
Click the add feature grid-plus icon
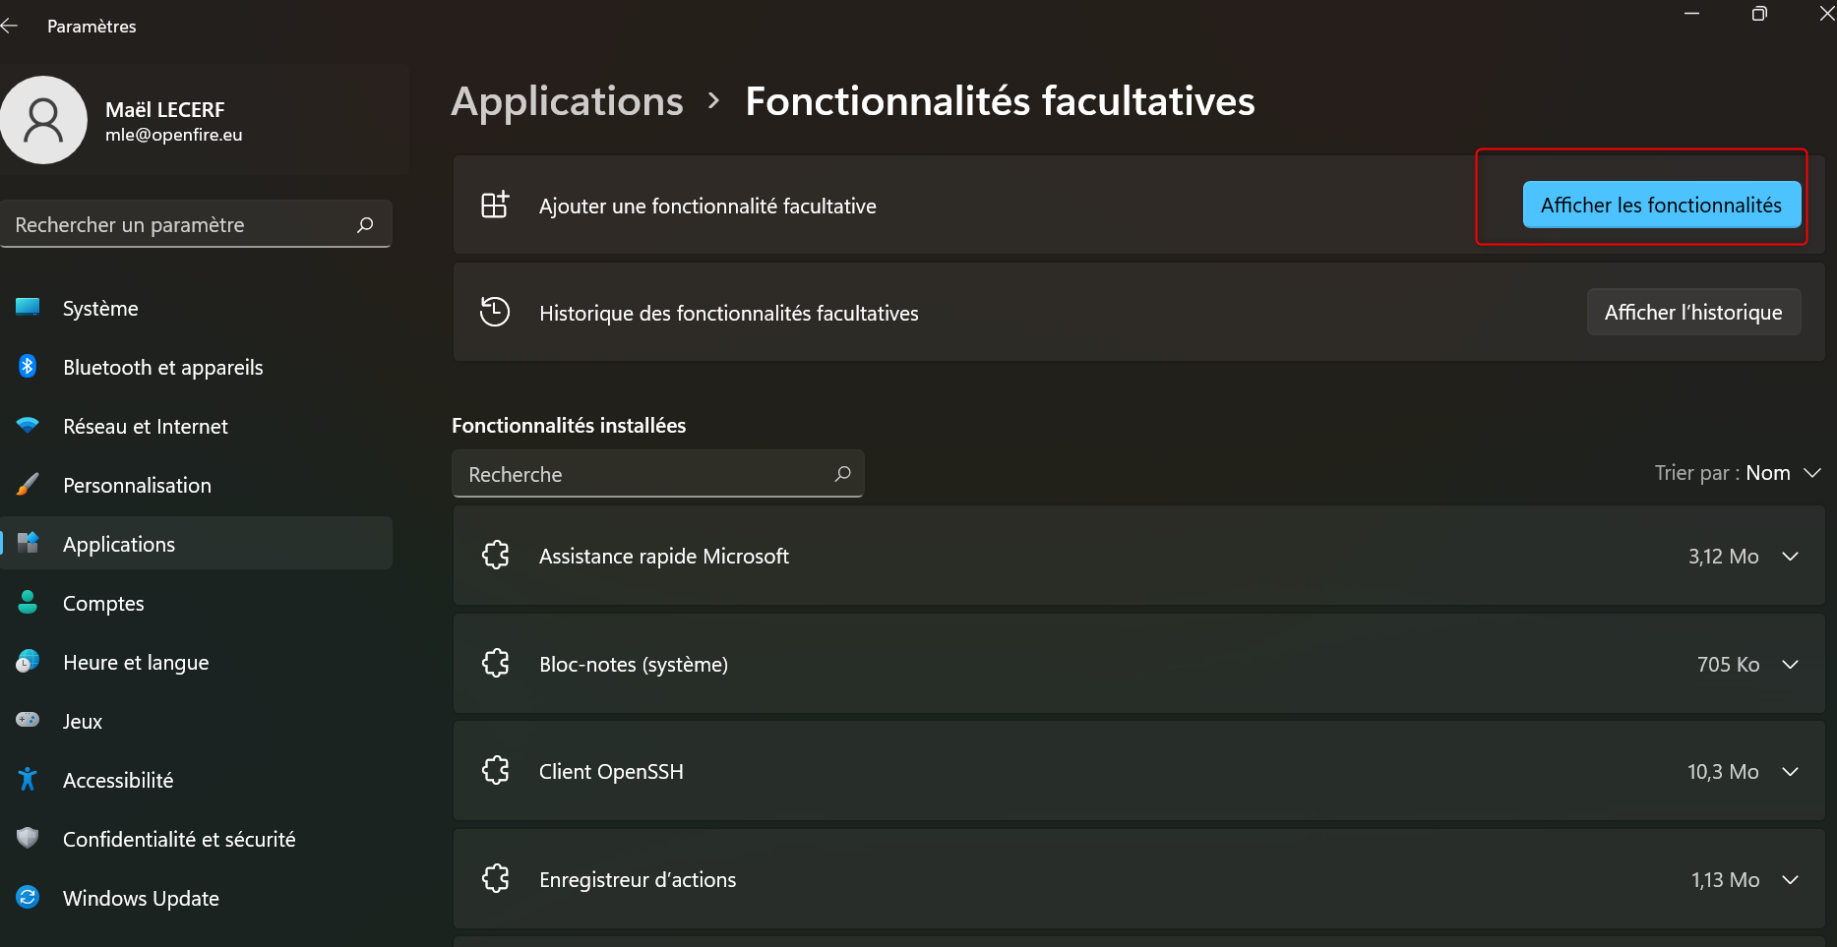[495, 205]
